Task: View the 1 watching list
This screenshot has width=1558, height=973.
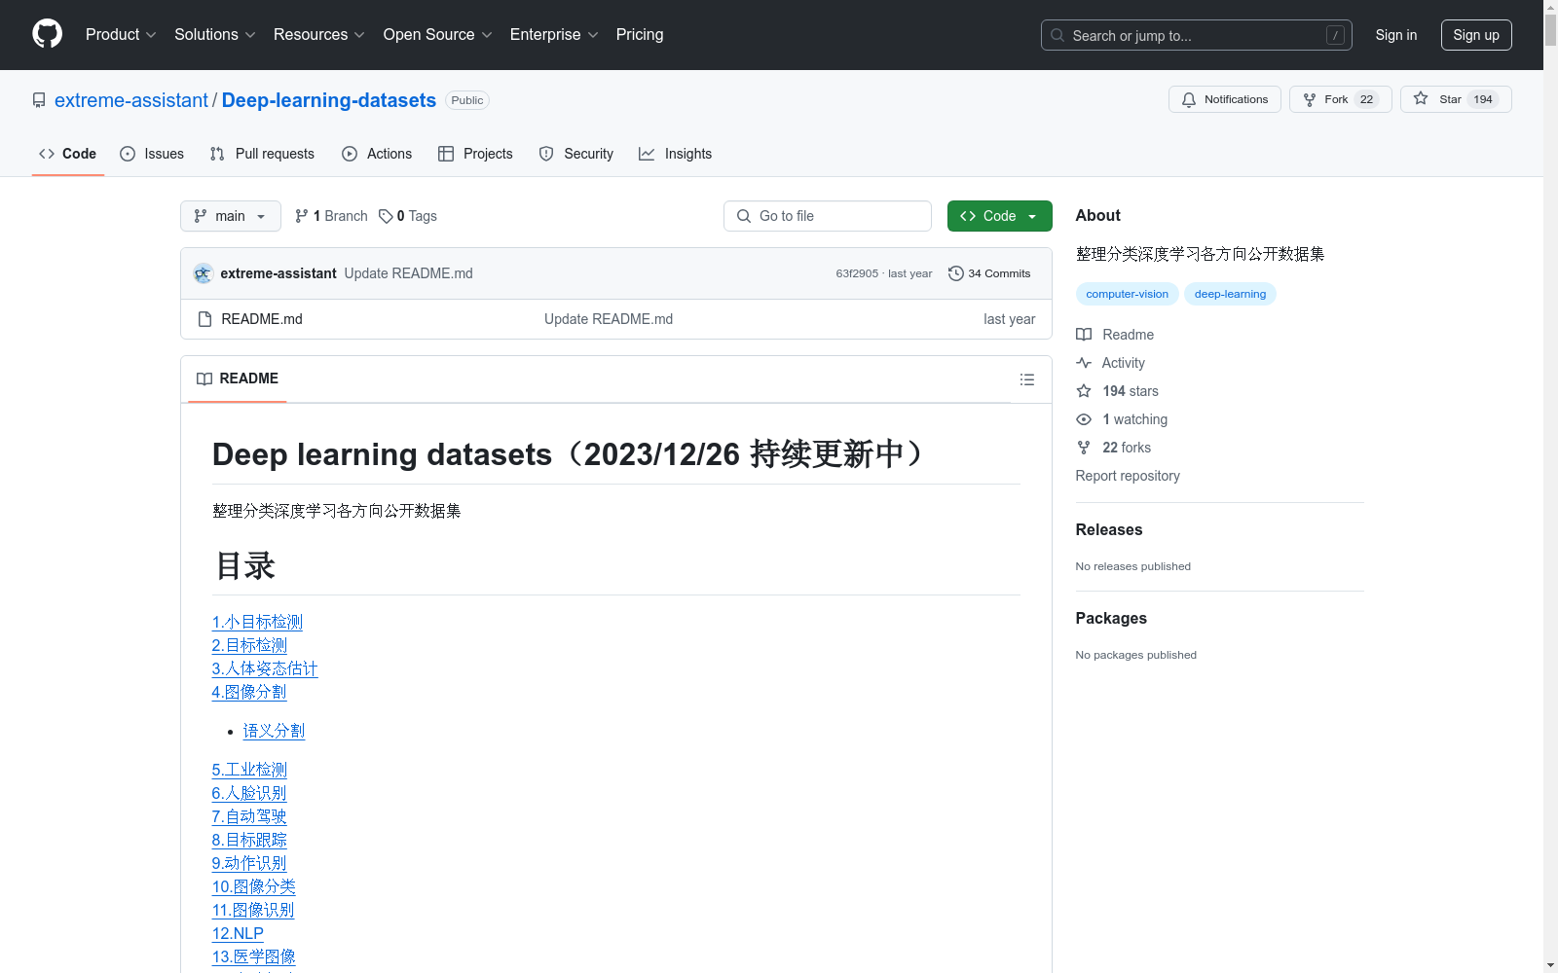Action: click(1122, 419)
